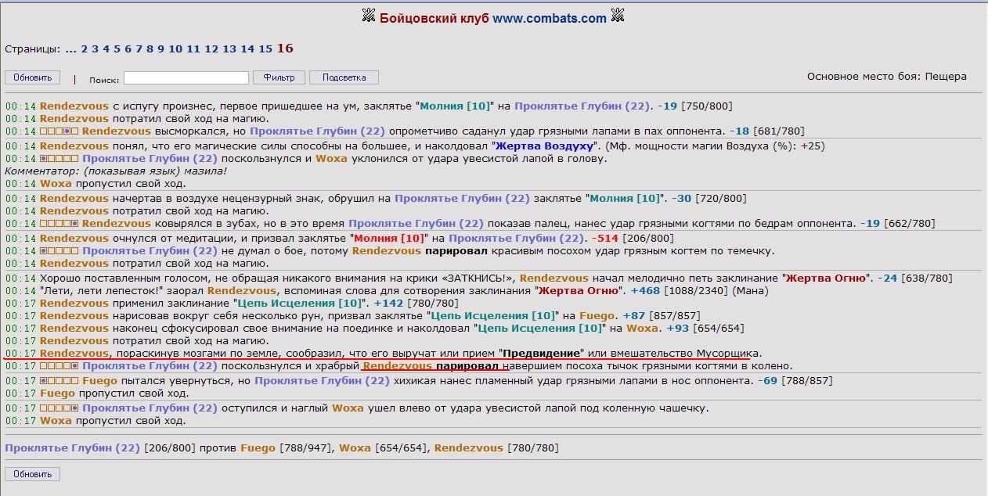The image size is (988, 496).
Task: Click 'Проклятье Глубин (22)' in bottom summary
Action: click(x=72, y=448)
